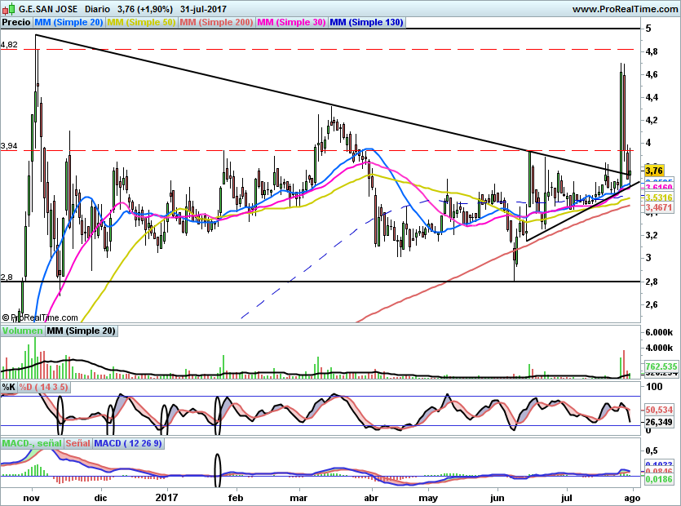Click the ago label on the time axis

pyautogui.click(x=632, y=498)
